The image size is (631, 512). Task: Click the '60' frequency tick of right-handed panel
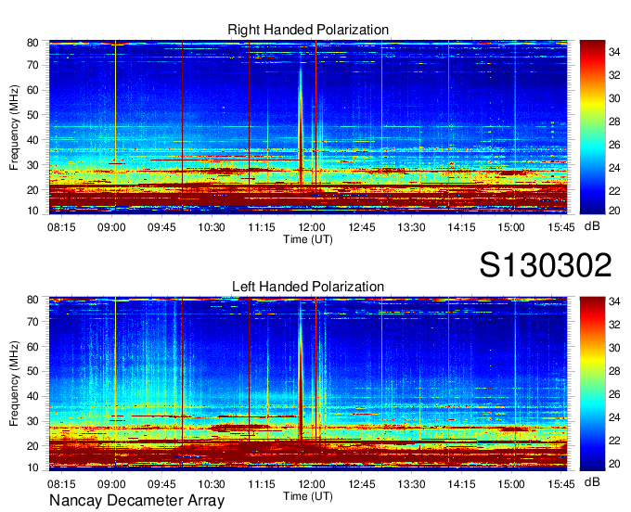click(32, 90)
